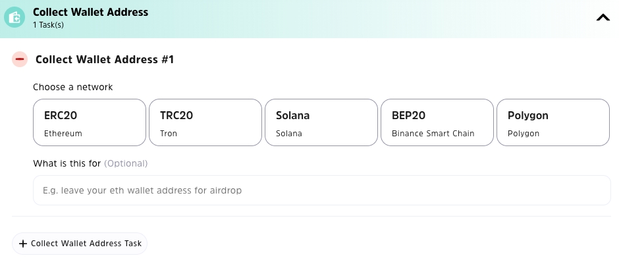The width and height of the screenshot is (619, 262).
Task: Click the 'What is this for' label
Action: pyautogui.click(x=67, y=163)
